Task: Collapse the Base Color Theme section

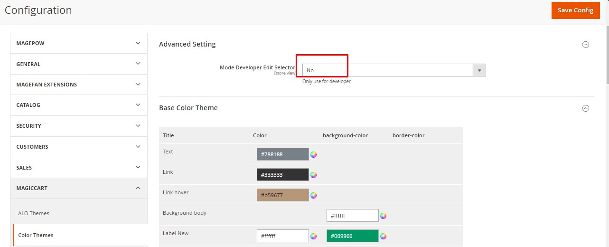Action: tap(585, 108)
